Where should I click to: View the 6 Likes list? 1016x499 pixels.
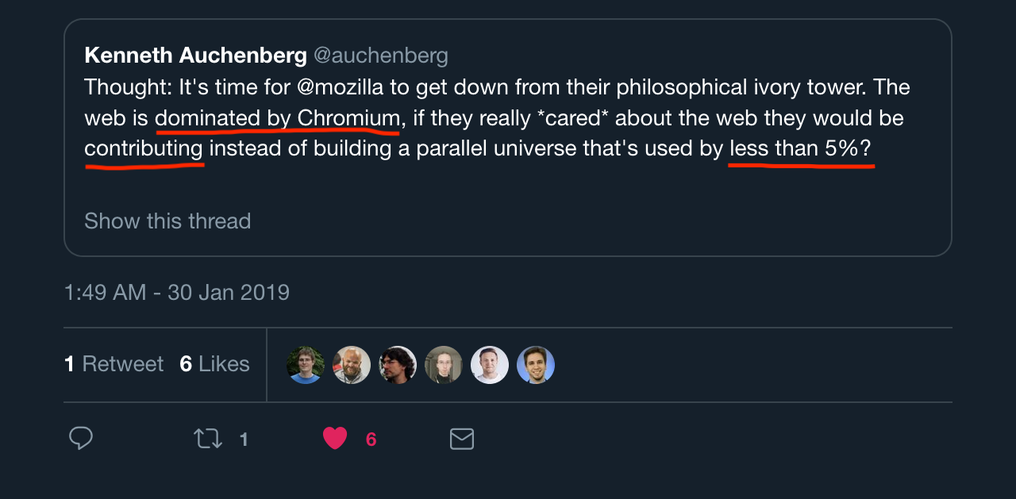coord(214,364)
